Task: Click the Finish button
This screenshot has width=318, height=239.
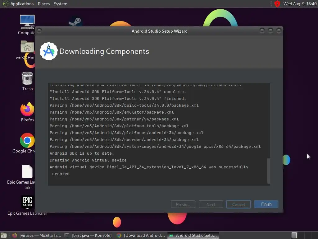Action: pyautogui.click(x=266, y=204)
